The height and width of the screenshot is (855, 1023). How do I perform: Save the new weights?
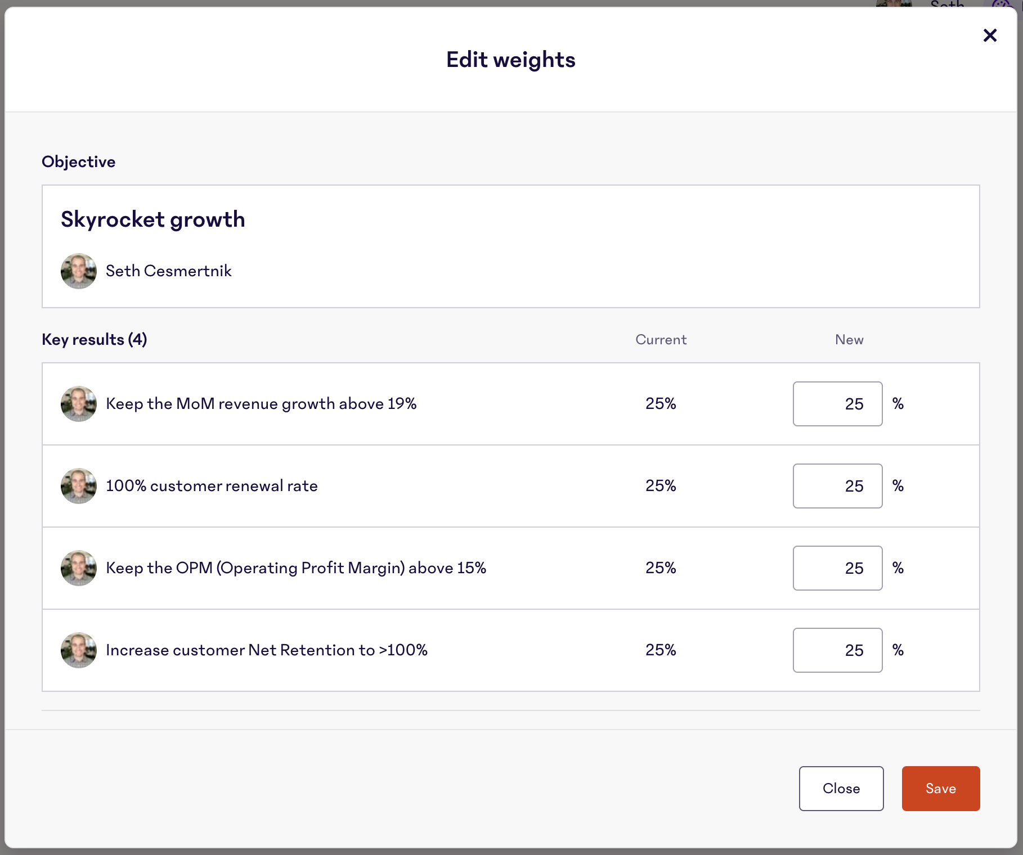(940, 789)
